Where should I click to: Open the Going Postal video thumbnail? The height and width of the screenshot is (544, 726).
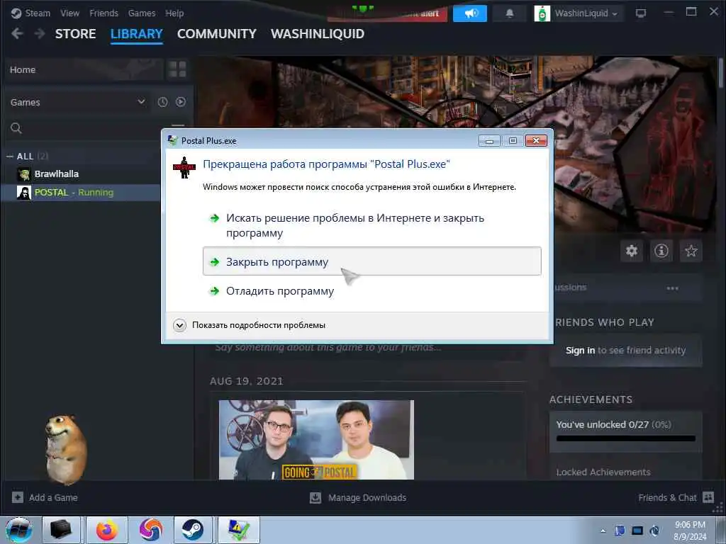(x=316, y=440)
